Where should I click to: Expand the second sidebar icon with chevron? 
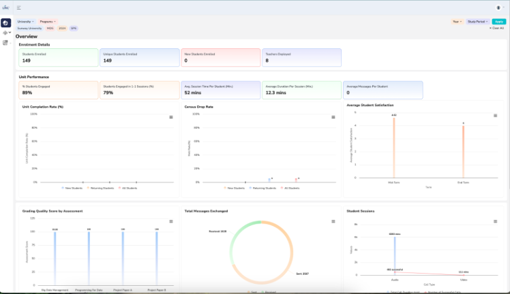coord(7,33)
